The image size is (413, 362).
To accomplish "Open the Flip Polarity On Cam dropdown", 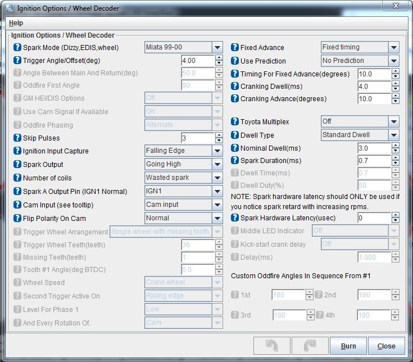I will point(217,219).
